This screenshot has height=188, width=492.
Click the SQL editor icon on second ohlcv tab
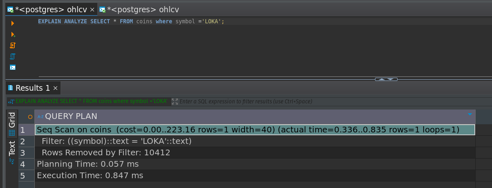click(102, 9)
